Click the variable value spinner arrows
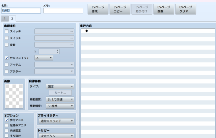216x138 pixels. (x=57, y=51)
